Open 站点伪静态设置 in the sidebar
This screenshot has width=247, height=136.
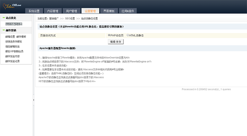pyautogui.click(x=14, y=24)
